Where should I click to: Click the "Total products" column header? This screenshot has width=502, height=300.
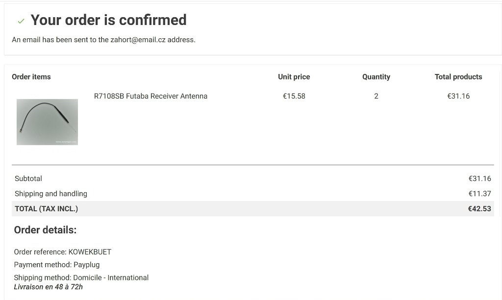458,77
